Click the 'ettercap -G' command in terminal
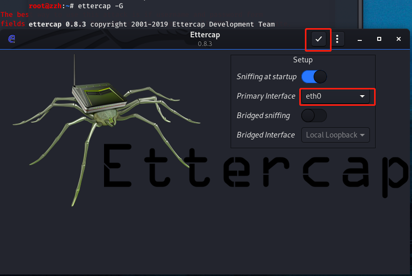 [x=100, y=6]
